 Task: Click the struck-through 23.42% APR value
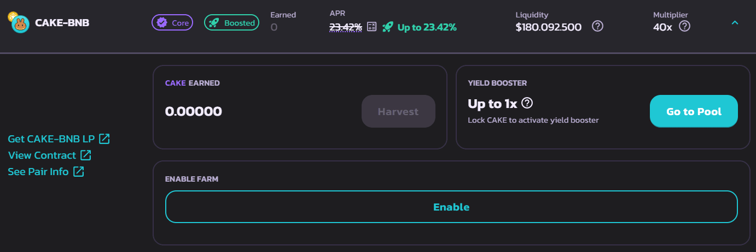click(x=345, y=27)
